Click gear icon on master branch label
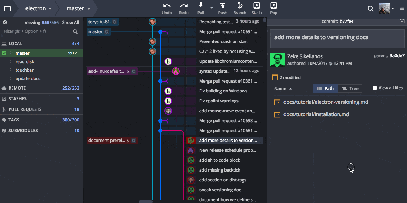 [107, 32]
